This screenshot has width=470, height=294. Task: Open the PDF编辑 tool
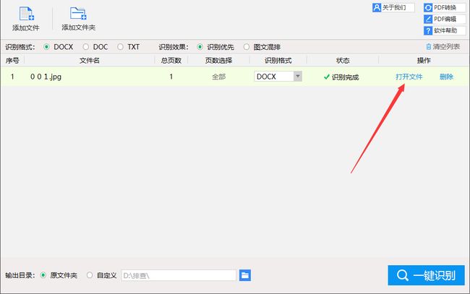tap(445, 20)
